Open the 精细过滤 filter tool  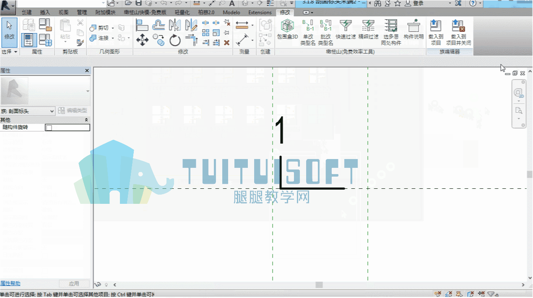tap(368, 30)
